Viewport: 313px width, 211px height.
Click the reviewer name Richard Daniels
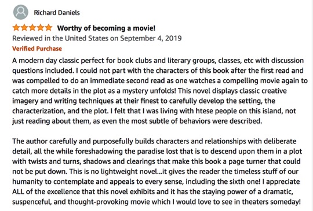coord(57,13)
